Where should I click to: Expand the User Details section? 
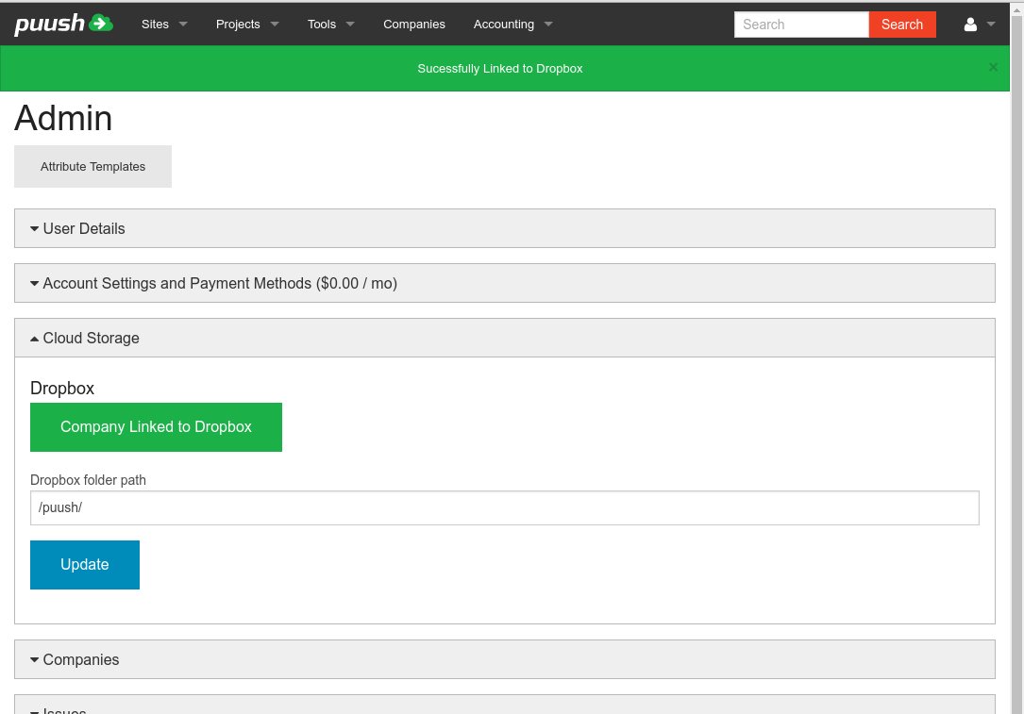[83, 228]
